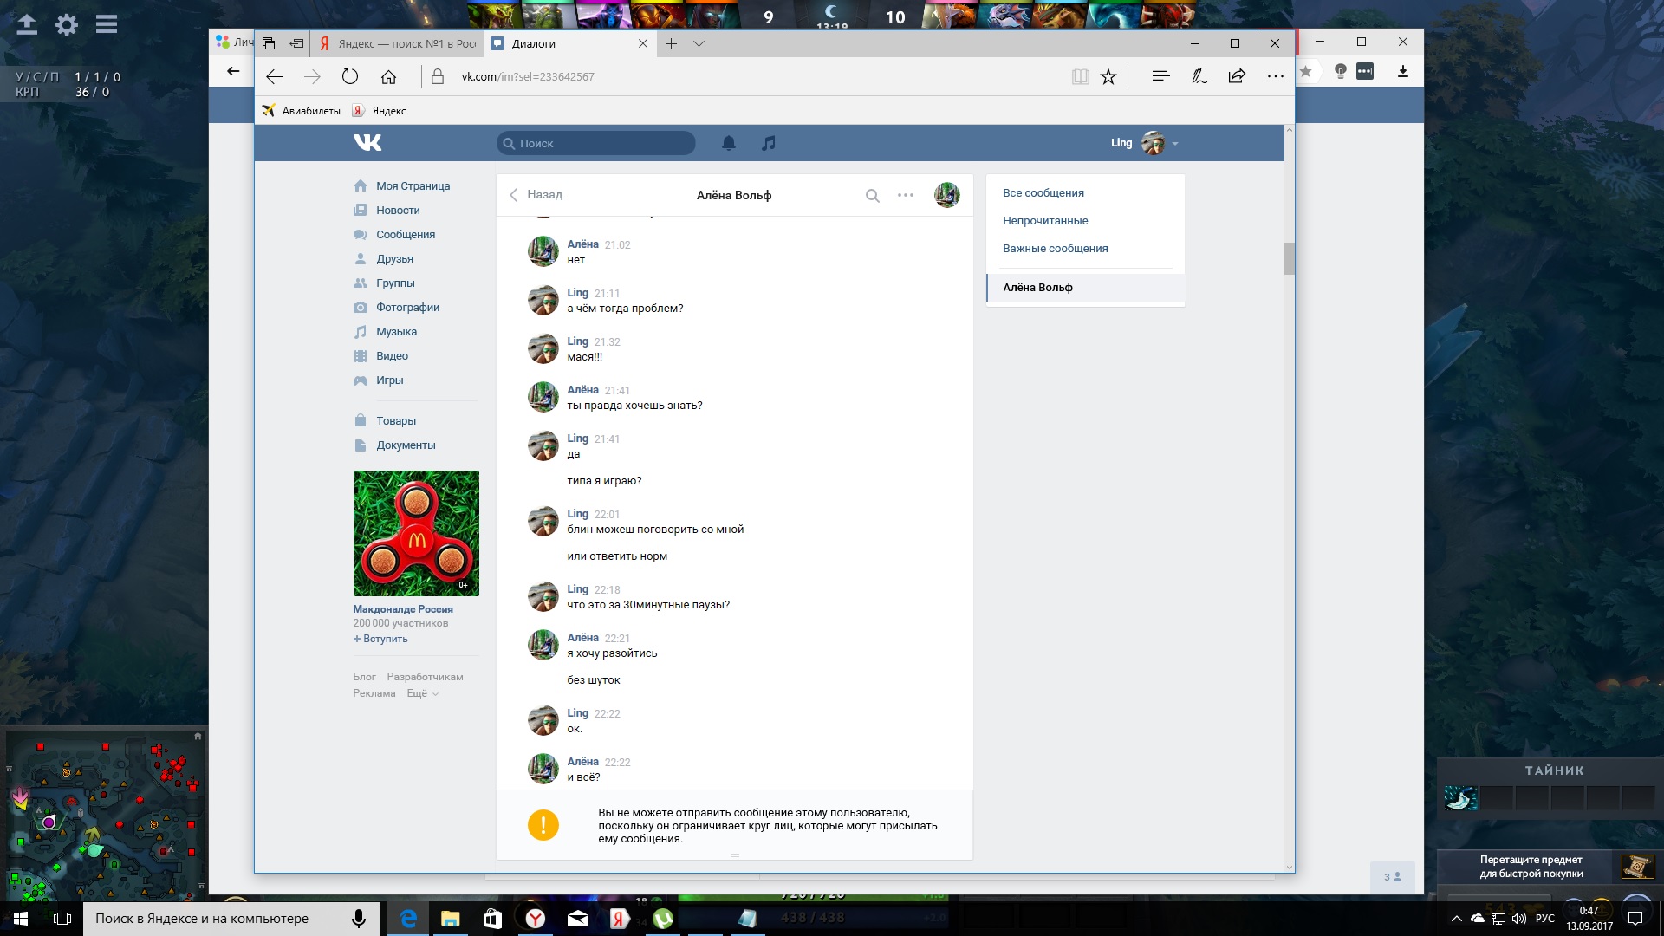Open the Блог footer link
1664x936 pixels.
(x=364, y=677)
